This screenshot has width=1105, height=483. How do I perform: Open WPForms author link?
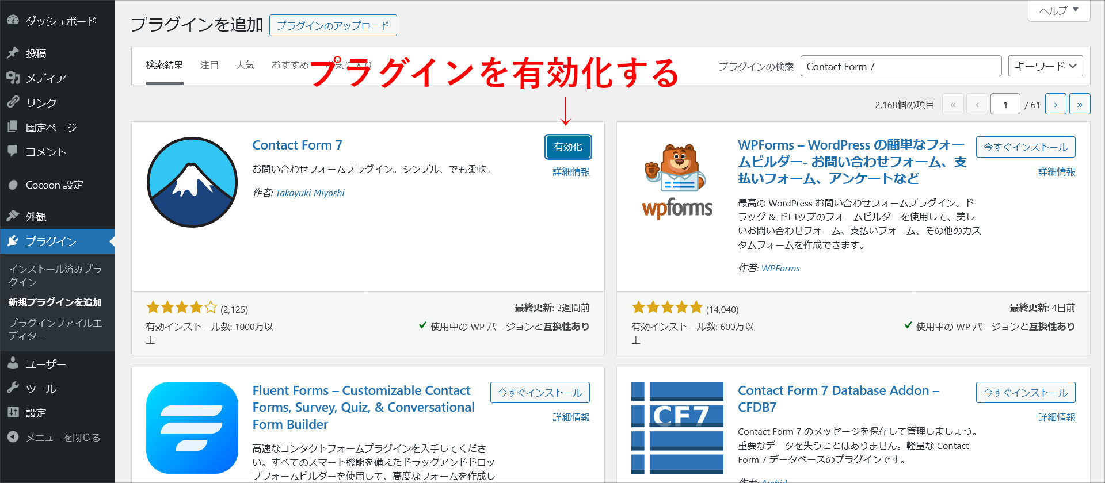coord(780,268)
